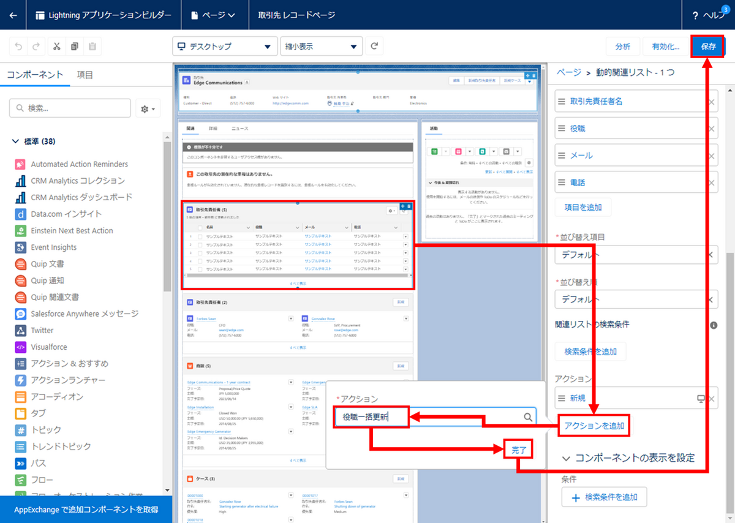Open the 名前 column header chevron
Image resolution: width=735 pixels, height=523 pixels.
pos(249,227)
